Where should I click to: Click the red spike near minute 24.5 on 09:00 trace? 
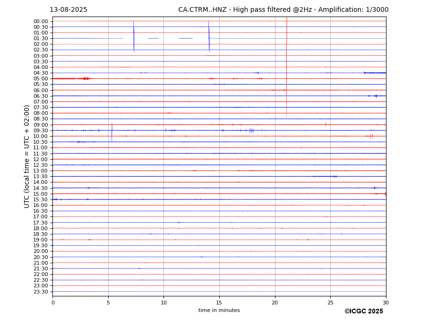[326, 124]
